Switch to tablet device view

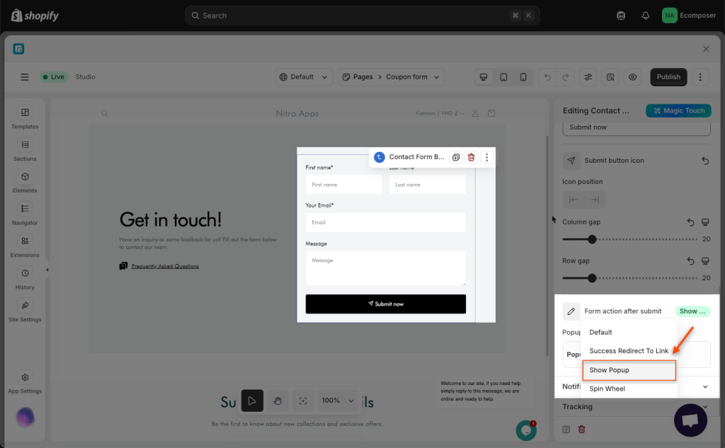[503, 77]
